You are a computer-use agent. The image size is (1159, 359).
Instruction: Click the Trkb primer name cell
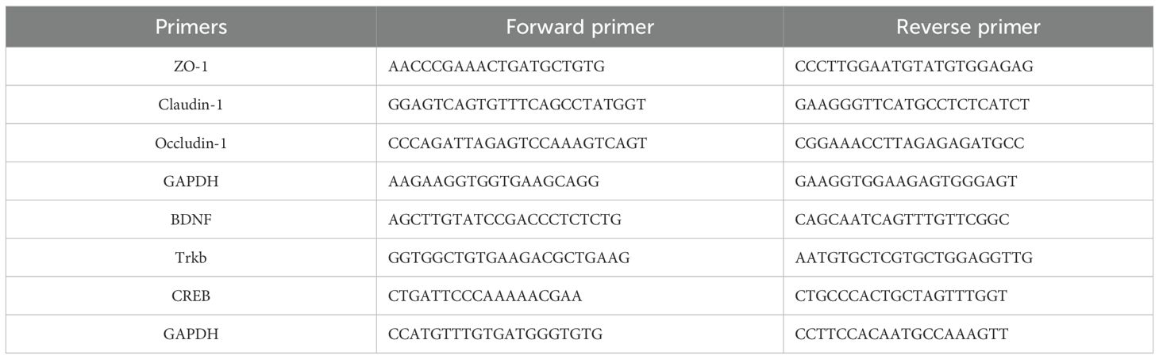coord(191,258)
